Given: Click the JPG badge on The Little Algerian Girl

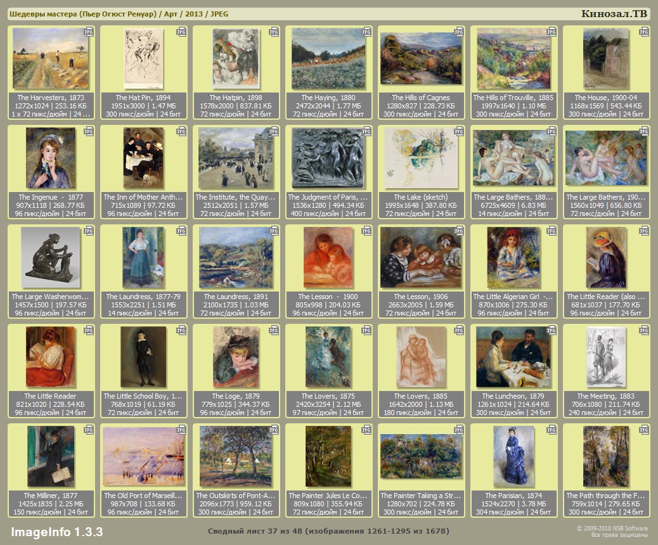Looking at the screenshot, I should tap(552, 231).
